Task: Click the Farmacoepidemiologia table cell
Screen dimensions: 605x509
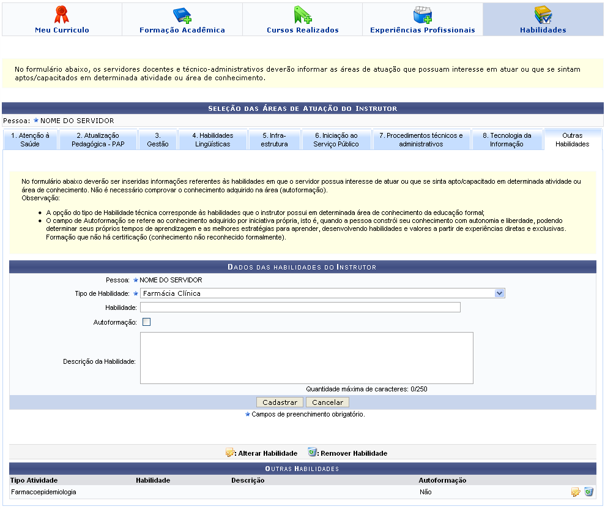Action: click(x=43, y=492)
